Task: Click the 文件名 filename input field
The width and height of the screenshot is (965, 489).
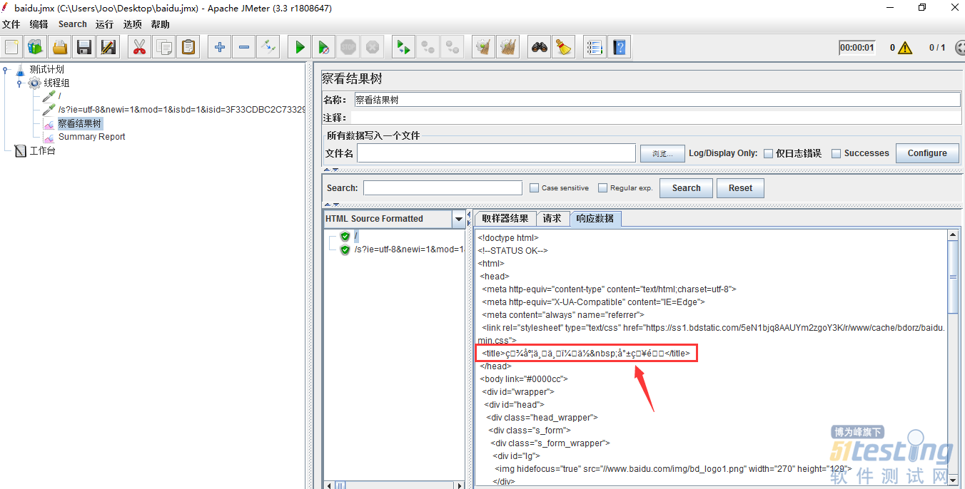Action: (x=496, y=153)
